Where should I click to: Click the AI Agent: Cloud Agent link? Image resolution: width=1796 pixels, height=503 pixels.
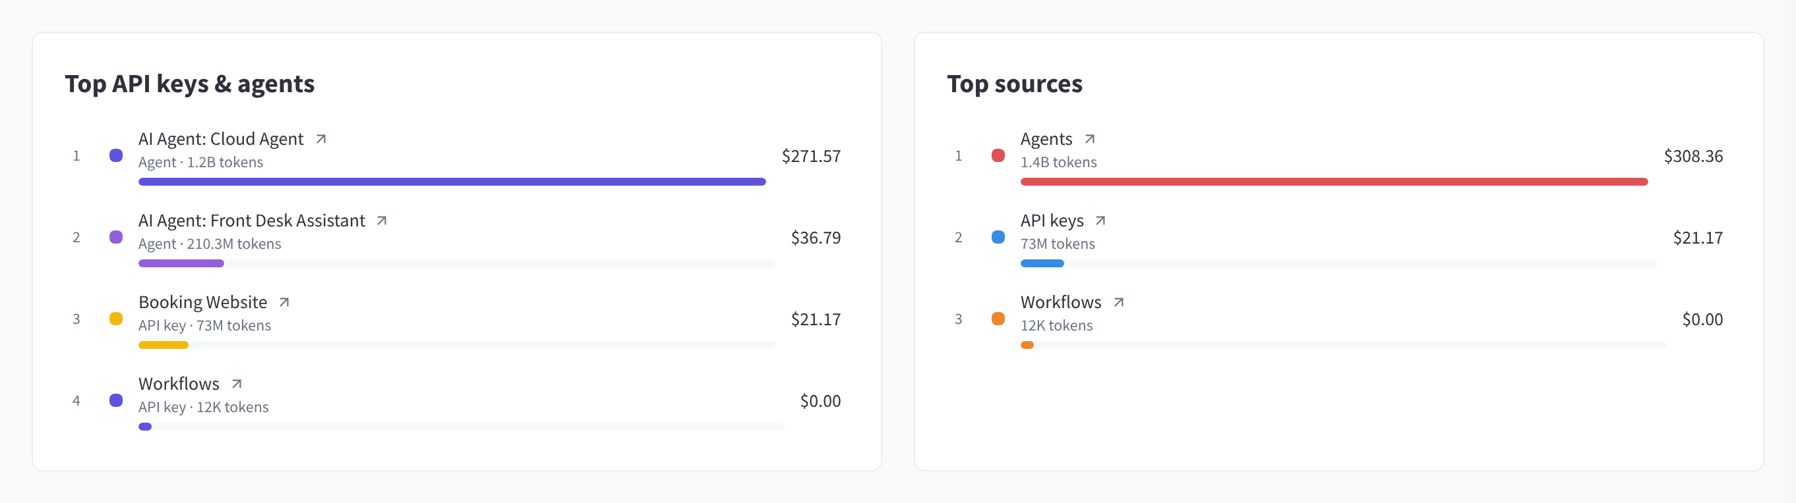point(221,140)
